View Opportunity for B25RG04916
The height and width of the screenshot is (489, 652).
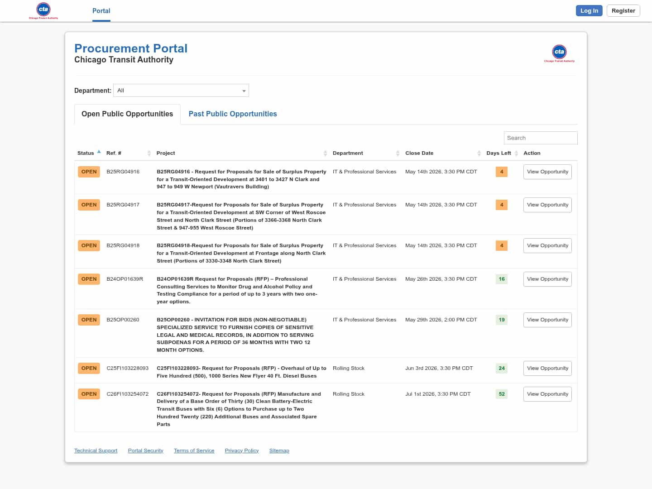(x=547, y=172)
